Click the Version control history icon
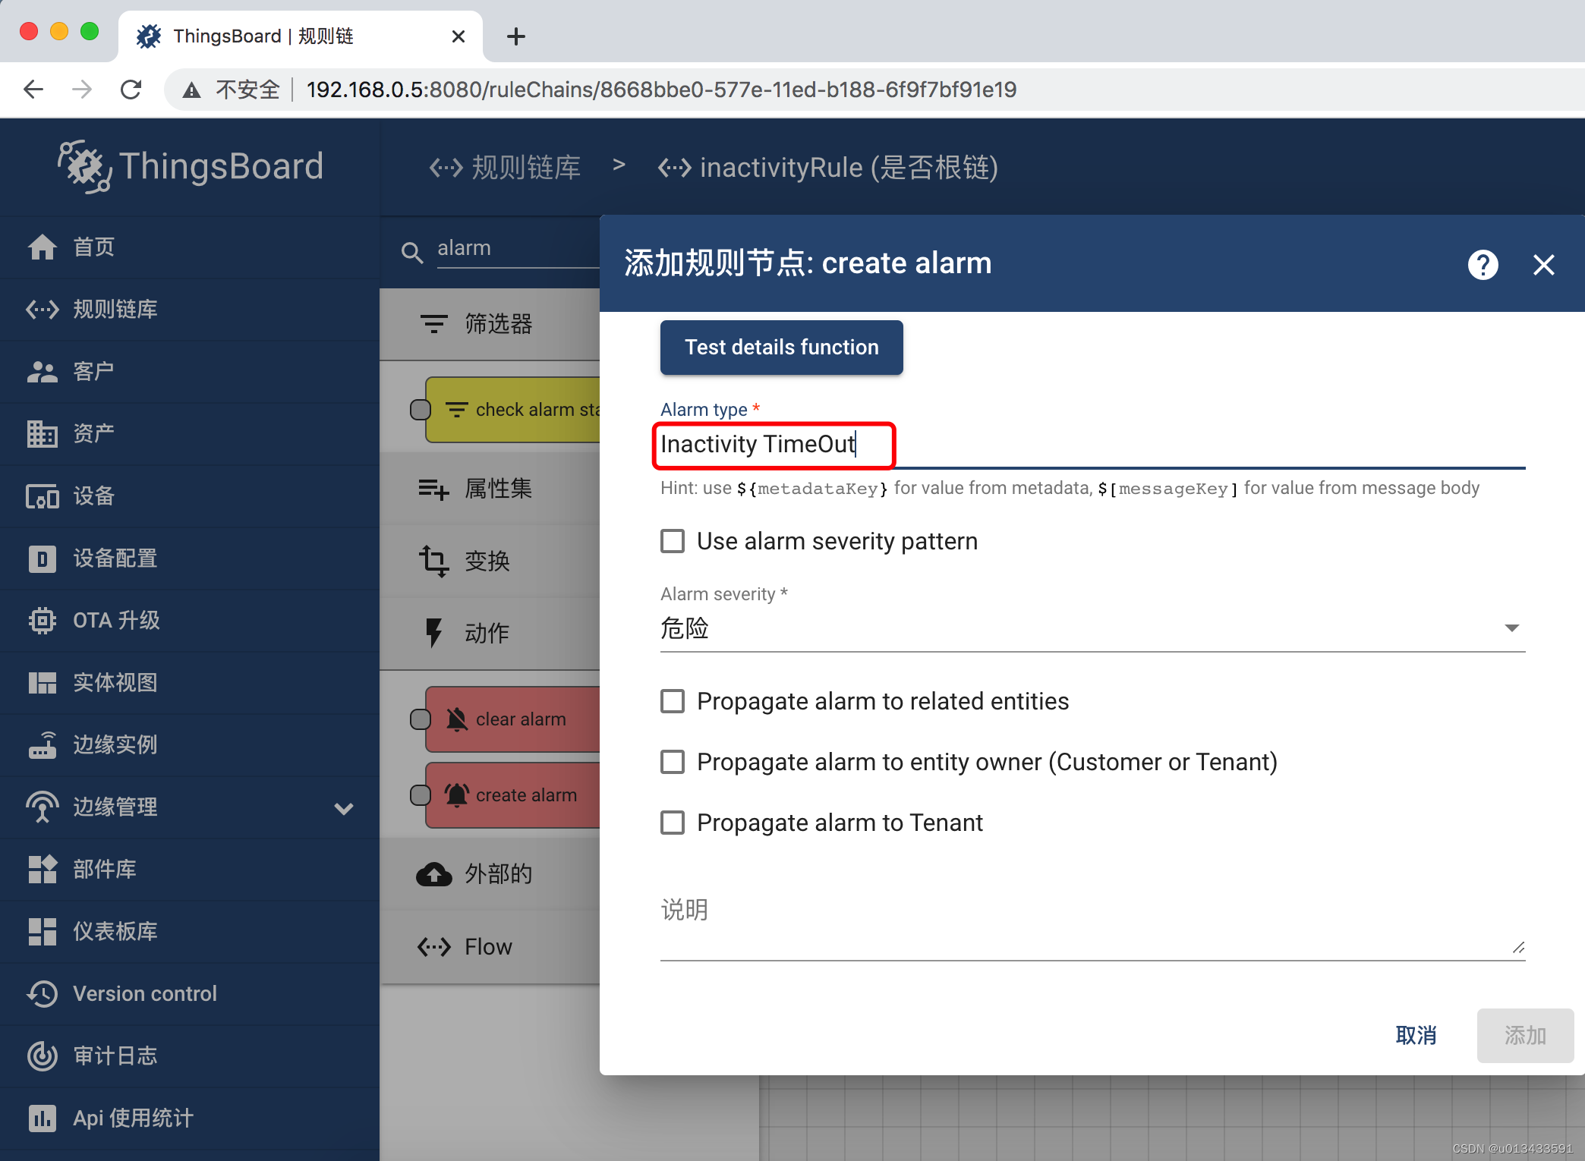The width and height of the screenshot is (1585, 1161). [43, 994]
